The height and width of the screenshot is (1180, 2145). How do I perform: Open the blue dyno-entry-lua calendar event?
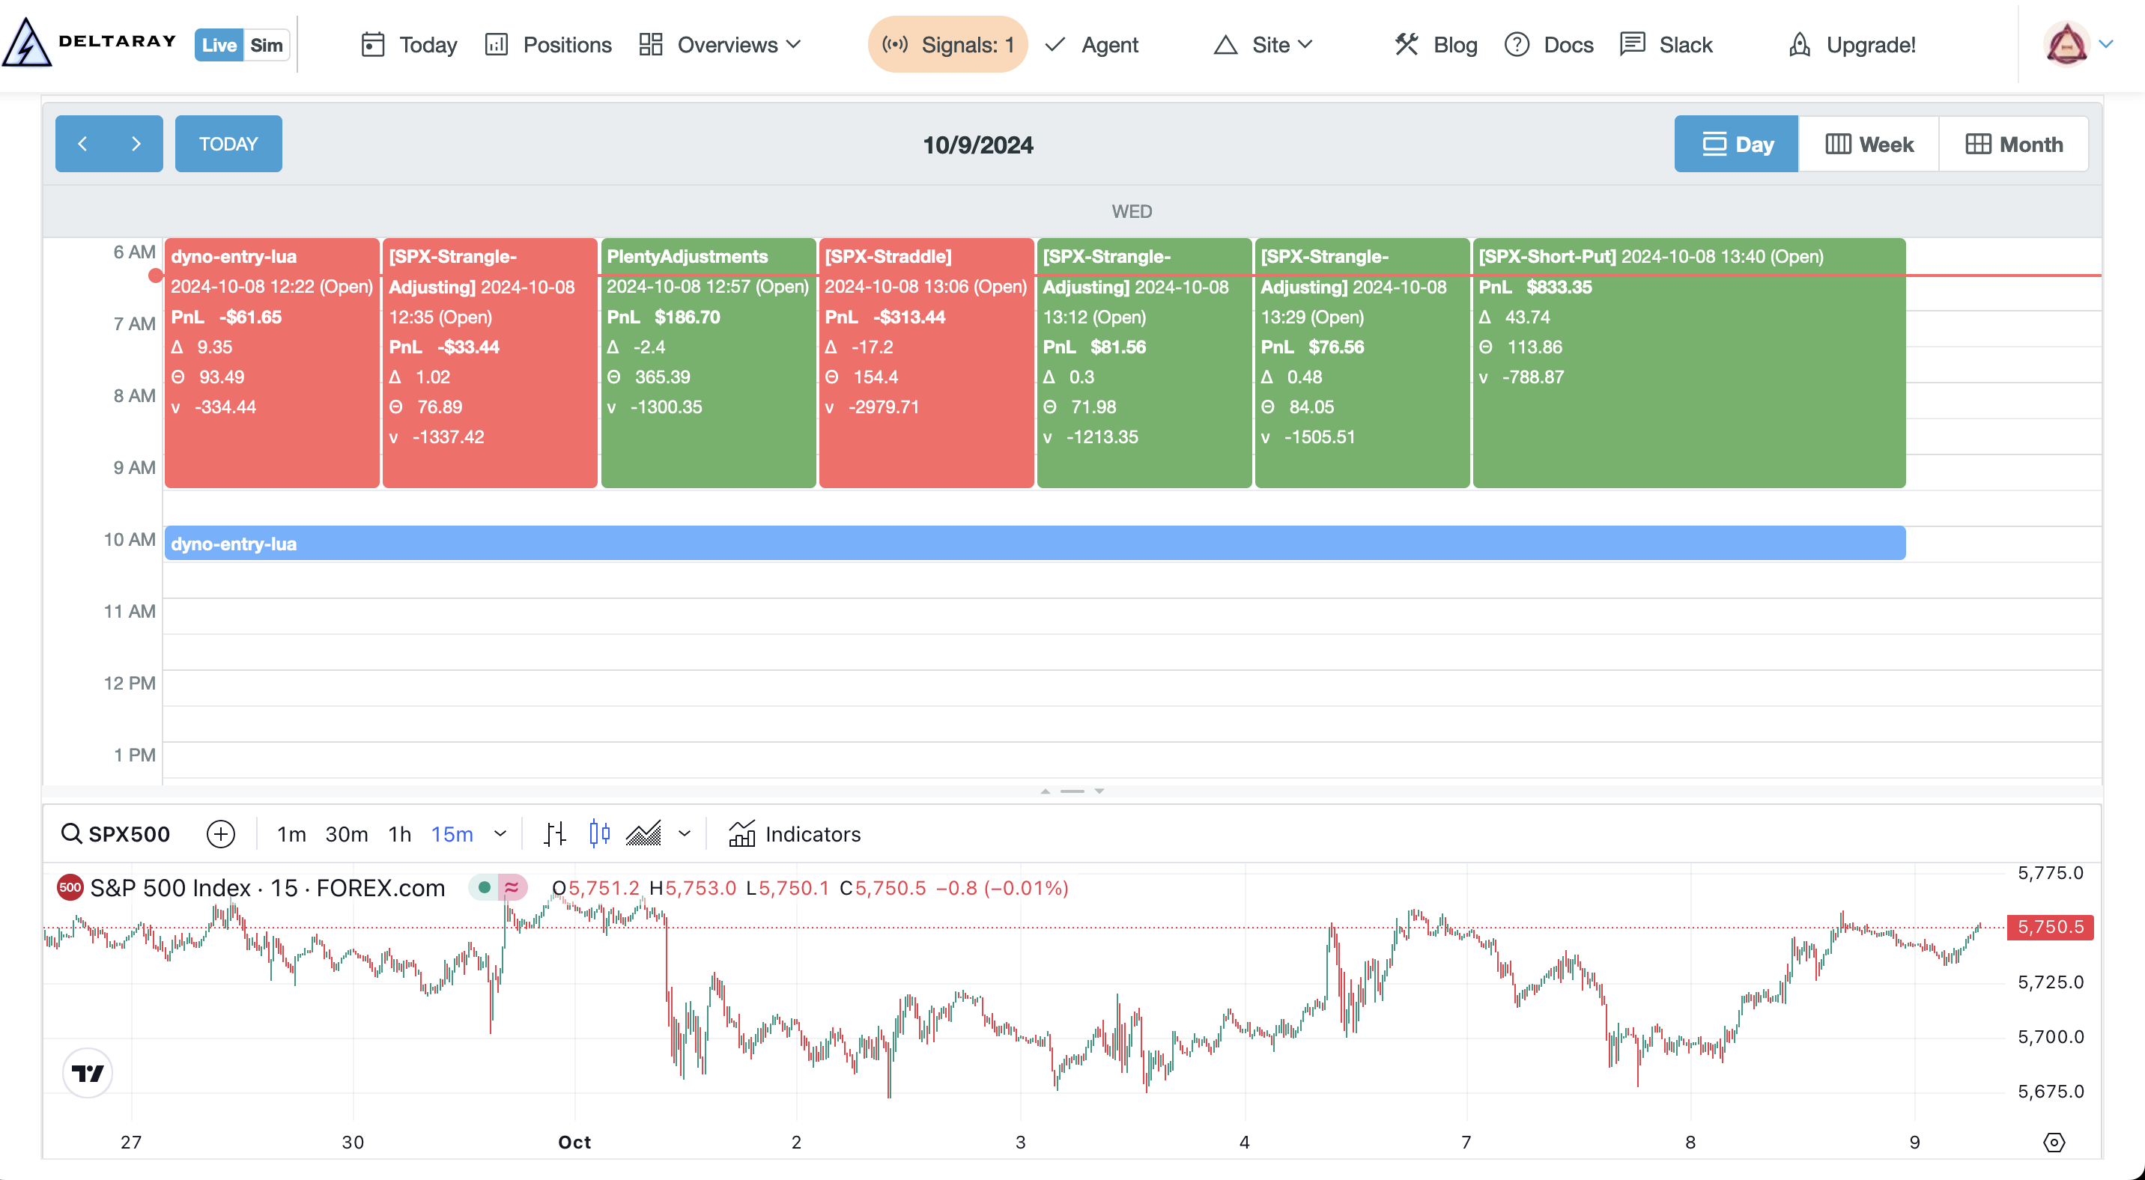1034,544
